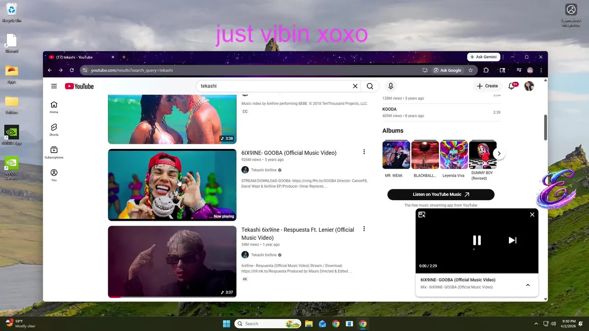Show hidden tray icons chevron
The height and width of the screenshot is (331, 589).
[536, 324]
